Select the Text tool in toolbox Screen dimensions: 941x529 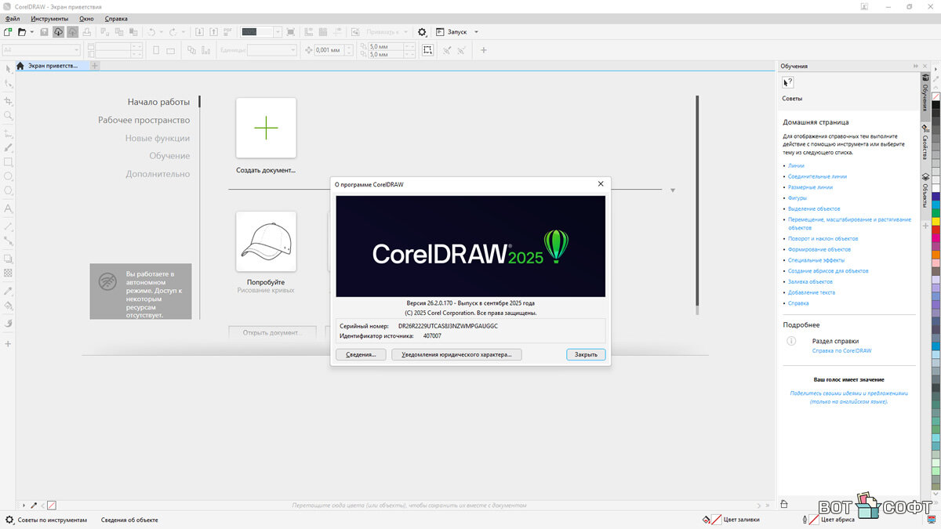pos(9,209)
